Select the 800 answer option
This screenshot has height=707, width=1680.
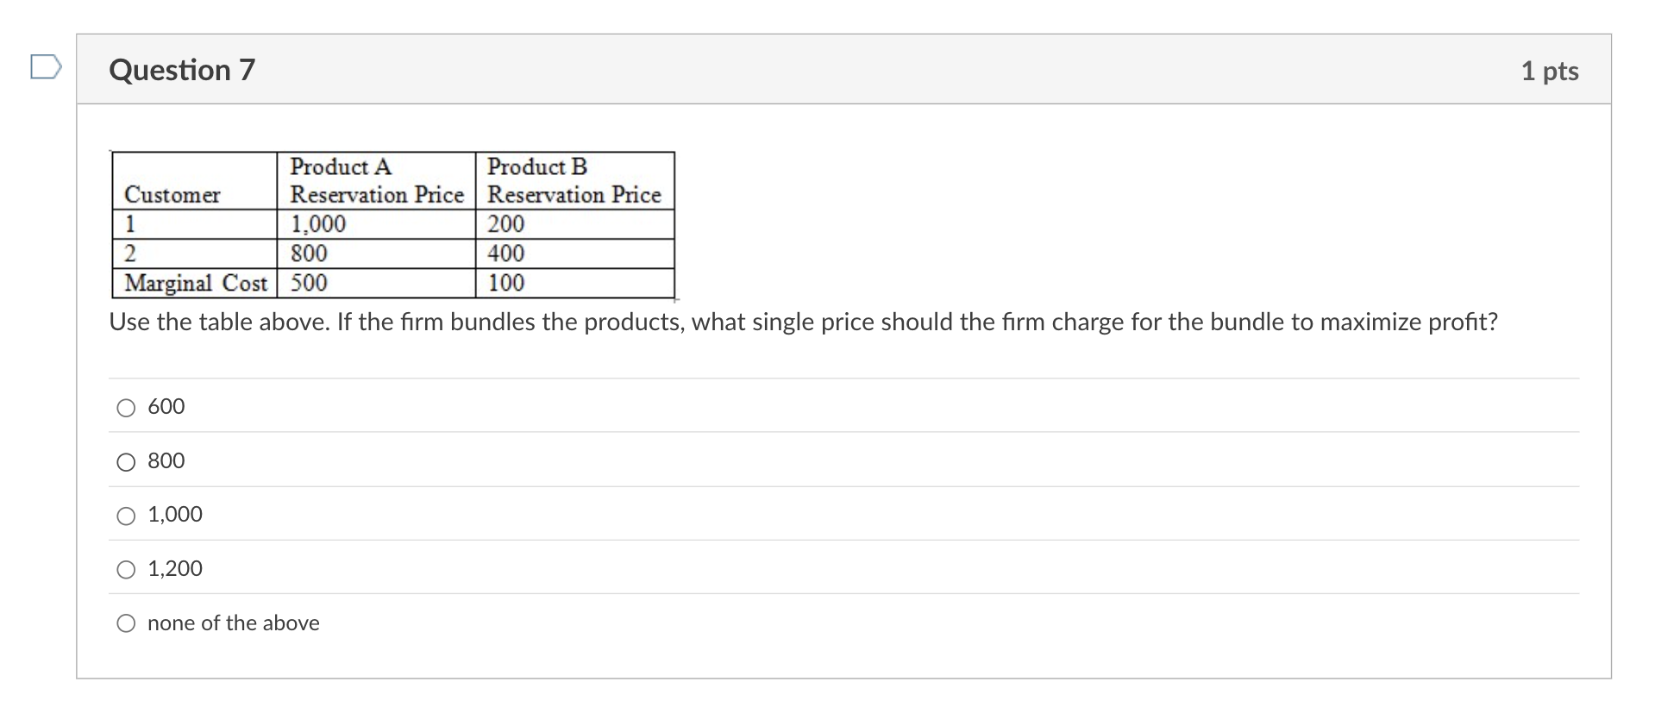tap(125, 461)
